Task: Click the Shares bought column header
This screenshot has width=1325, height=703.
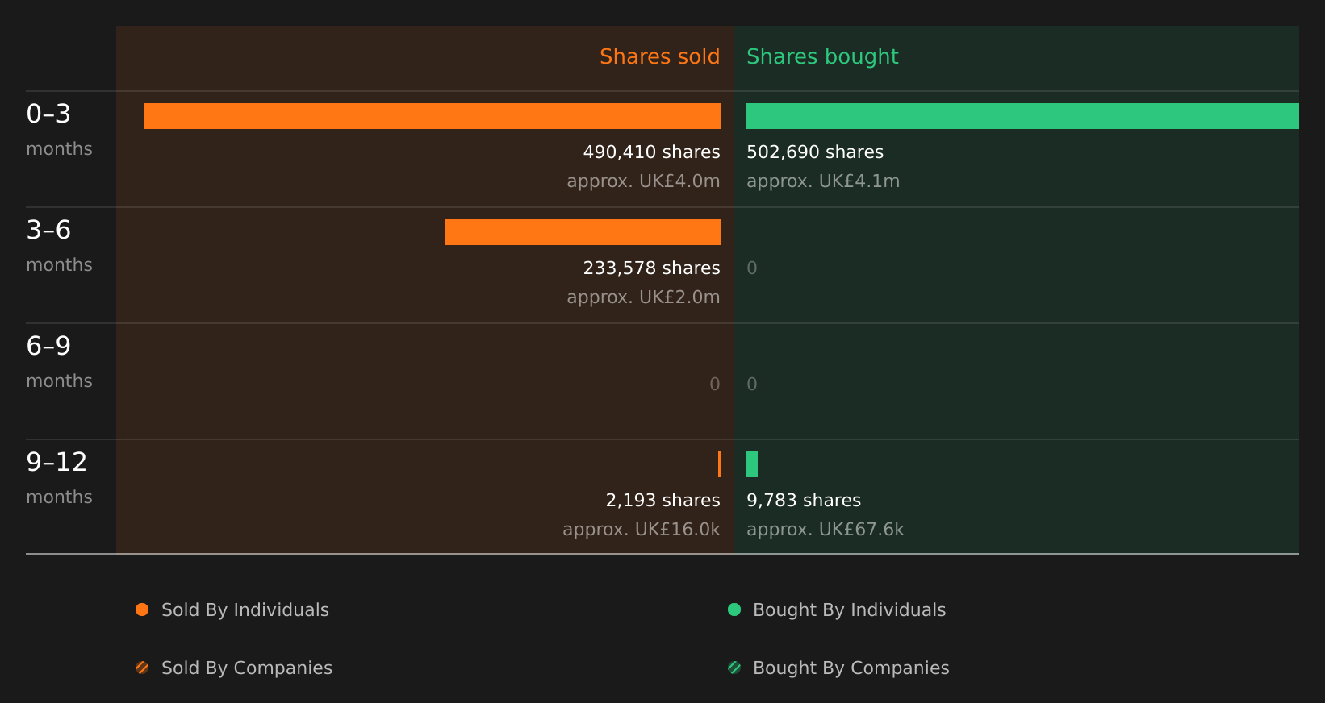Action: point(822,56)
